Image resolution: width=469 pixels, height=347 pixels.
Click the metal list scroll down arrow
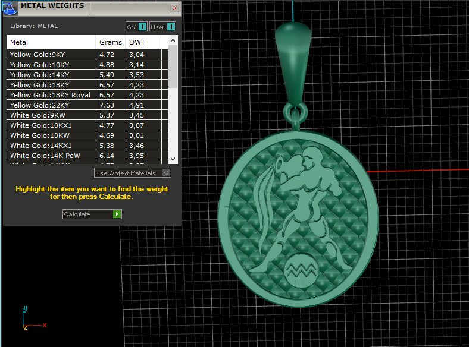pos(173,159)
